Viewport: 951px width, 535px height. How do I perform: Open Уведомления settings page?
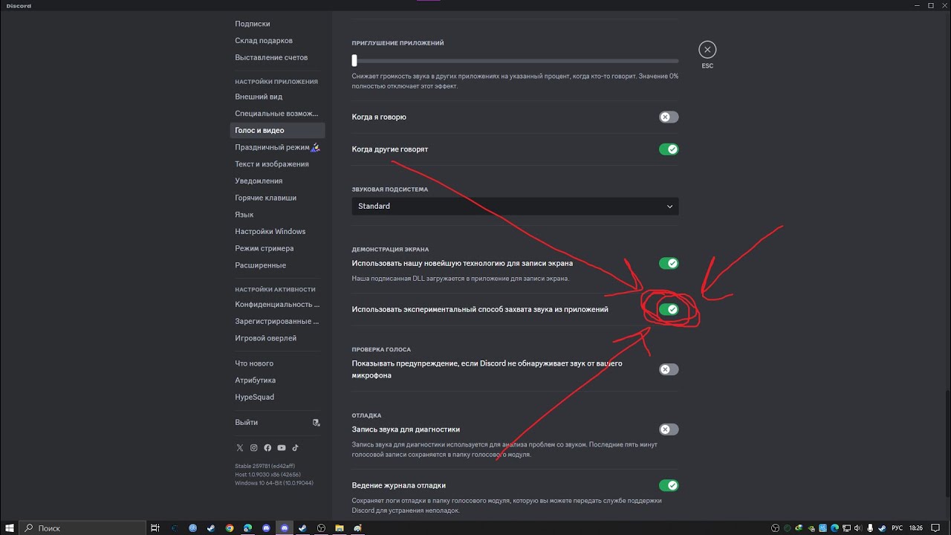pyautogui.click(x=276, y=181)
